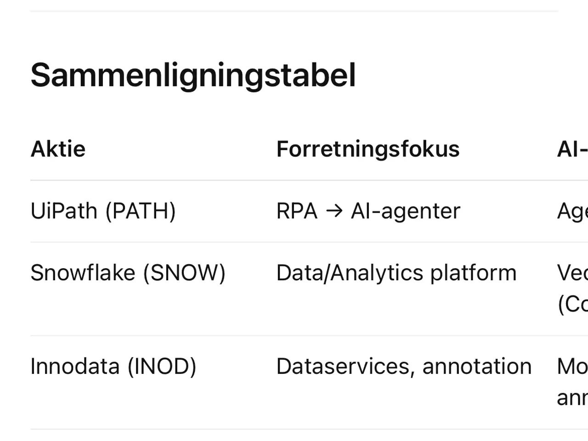Click the arrow symbol after RPA

tap(334, 211)
